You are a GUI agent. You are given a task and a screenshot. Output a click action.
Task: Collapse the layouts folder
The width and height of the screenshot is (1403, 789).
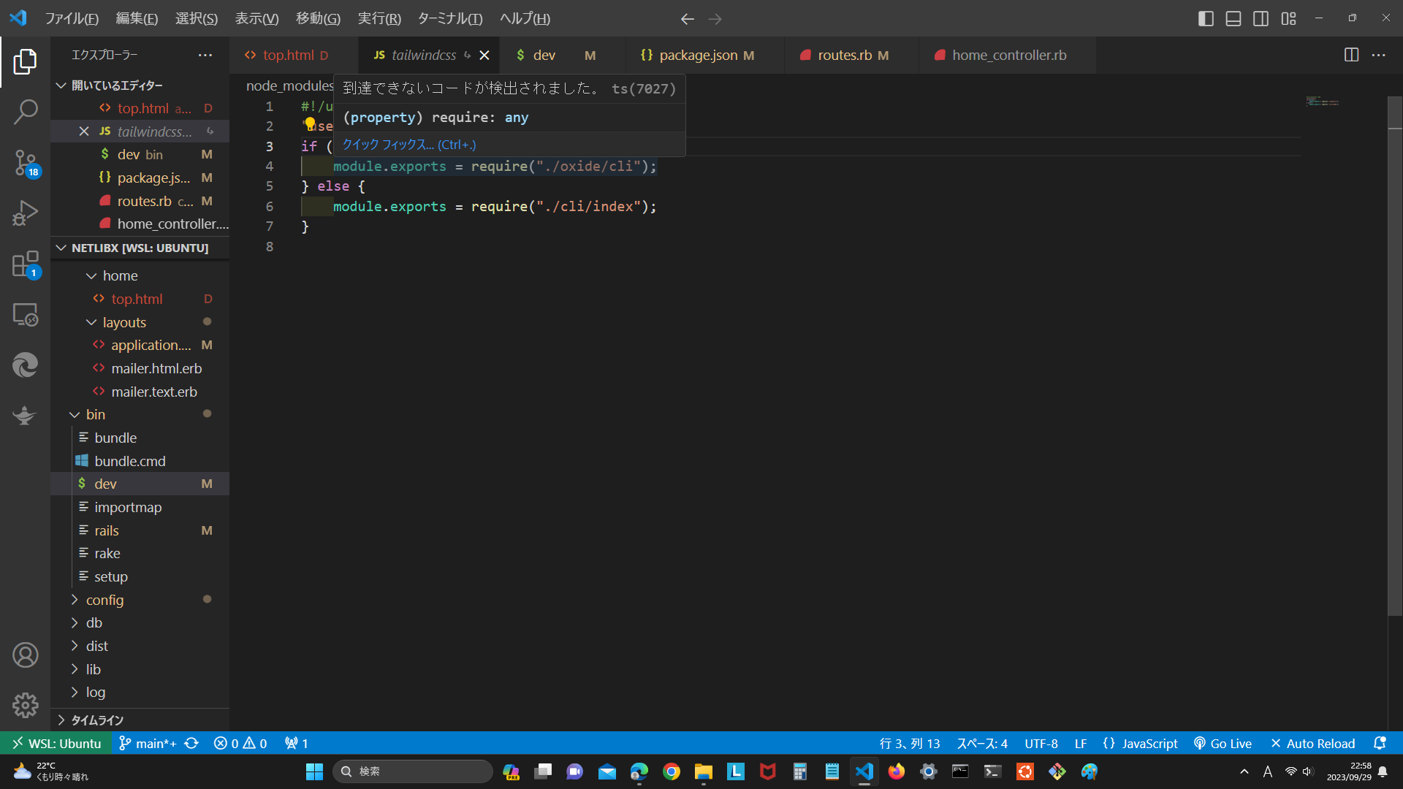pyautogui.click(x=91, y=322)
